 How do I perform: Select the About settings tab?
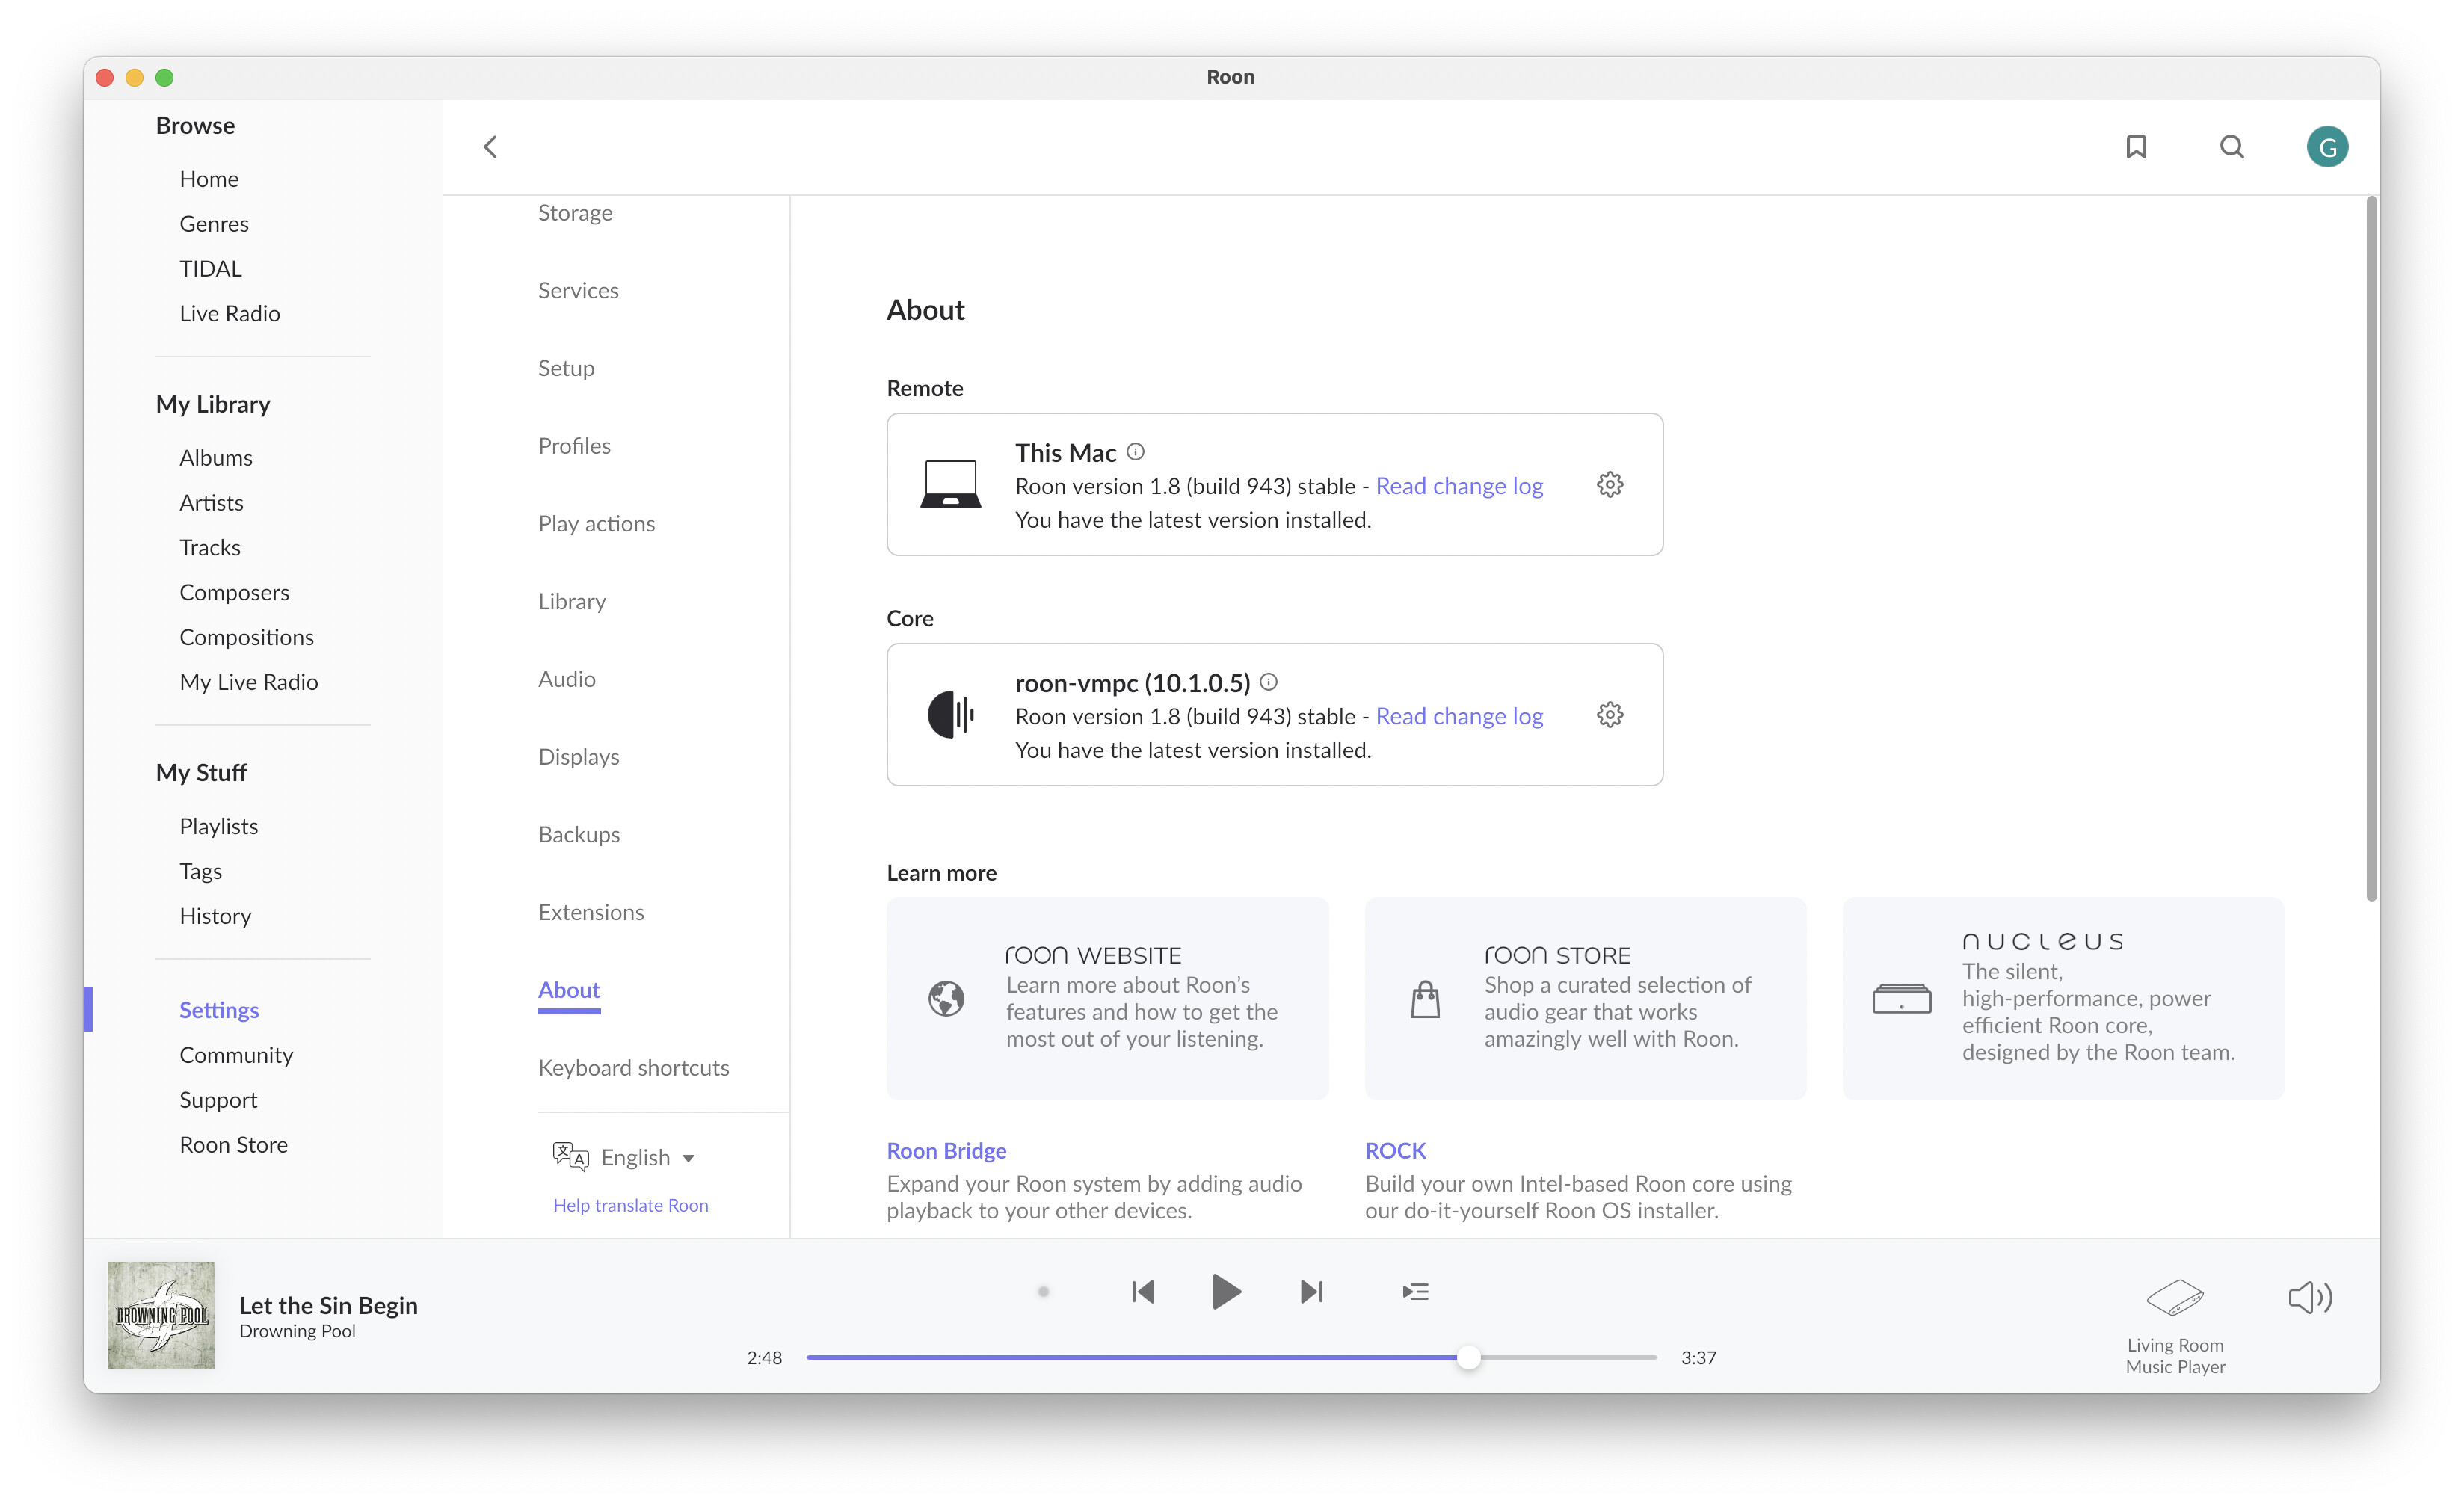[x=569, y=990]
